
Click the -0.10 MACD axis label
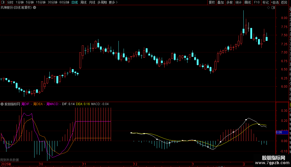[x=284, y=151]
